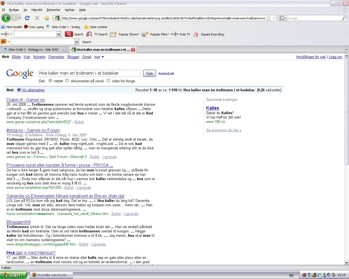Click the search bar magnifier icon

pyautogui.click(x=344, y=18)
